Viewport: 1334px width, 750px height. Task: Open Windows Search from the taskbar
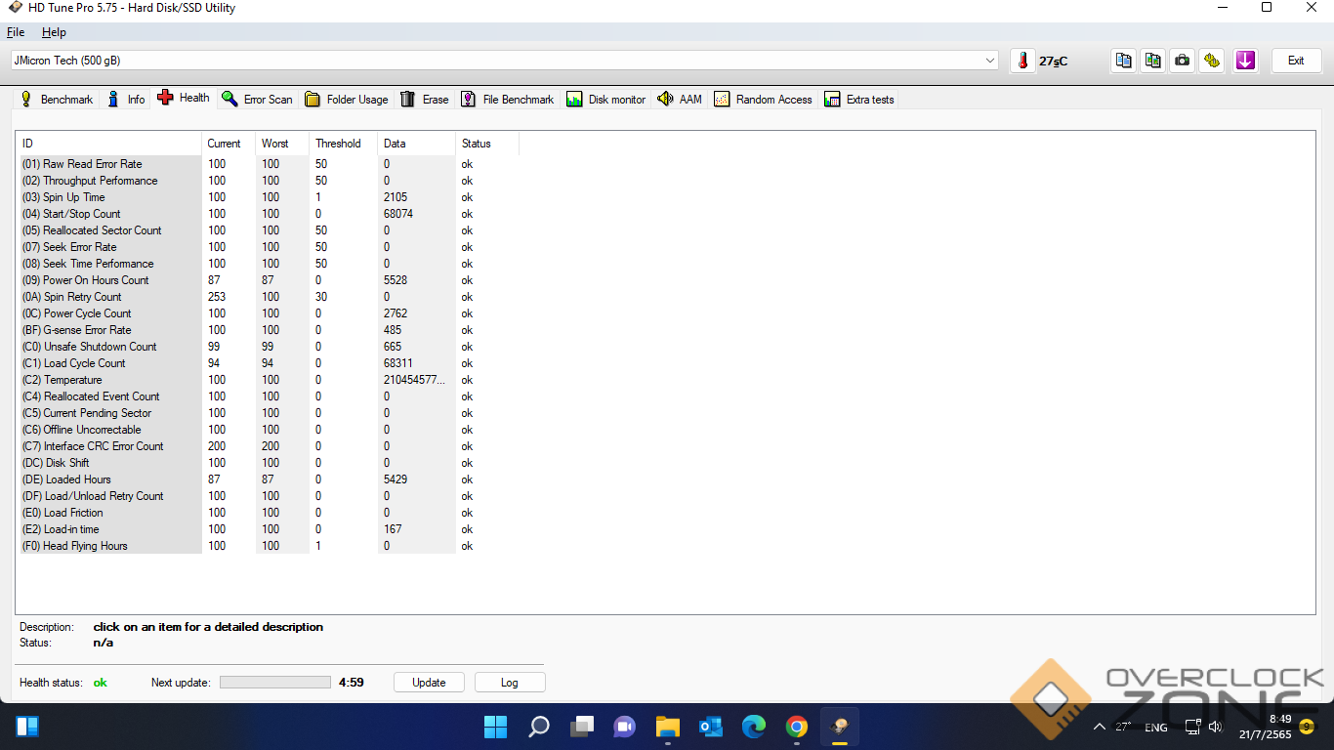[539, 727]
